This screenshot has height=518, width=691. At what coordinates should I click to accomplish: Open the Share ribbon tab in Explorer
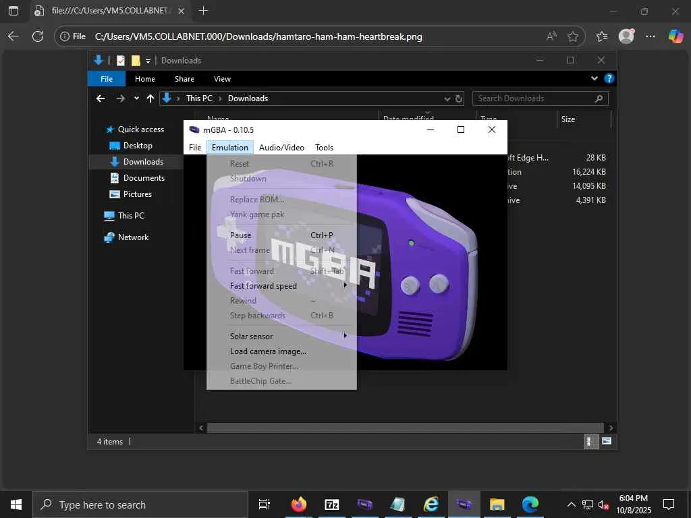pyautogui.click(x=184, y=79)
